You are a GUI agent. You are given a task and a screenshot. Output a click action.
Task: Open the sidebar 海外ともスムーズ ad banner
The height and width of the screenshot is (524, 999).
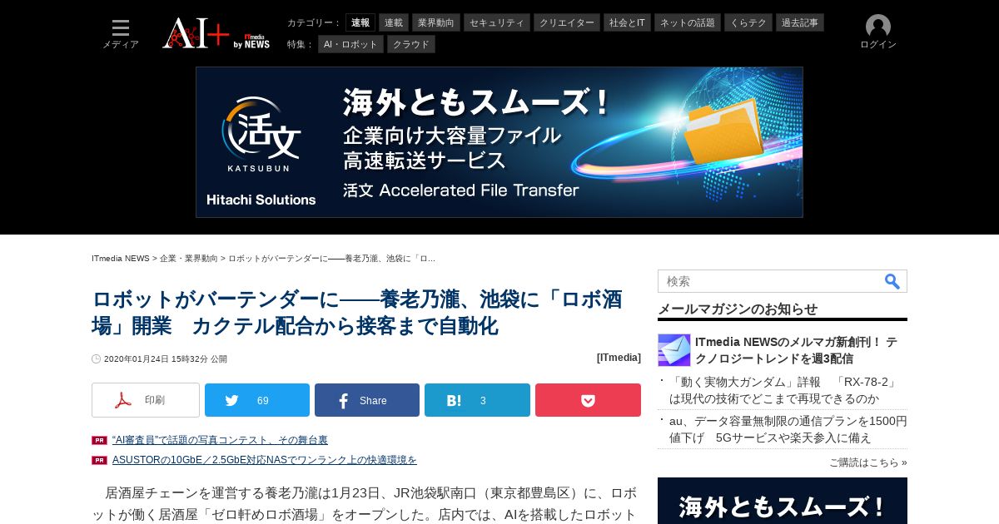(783, 501)
